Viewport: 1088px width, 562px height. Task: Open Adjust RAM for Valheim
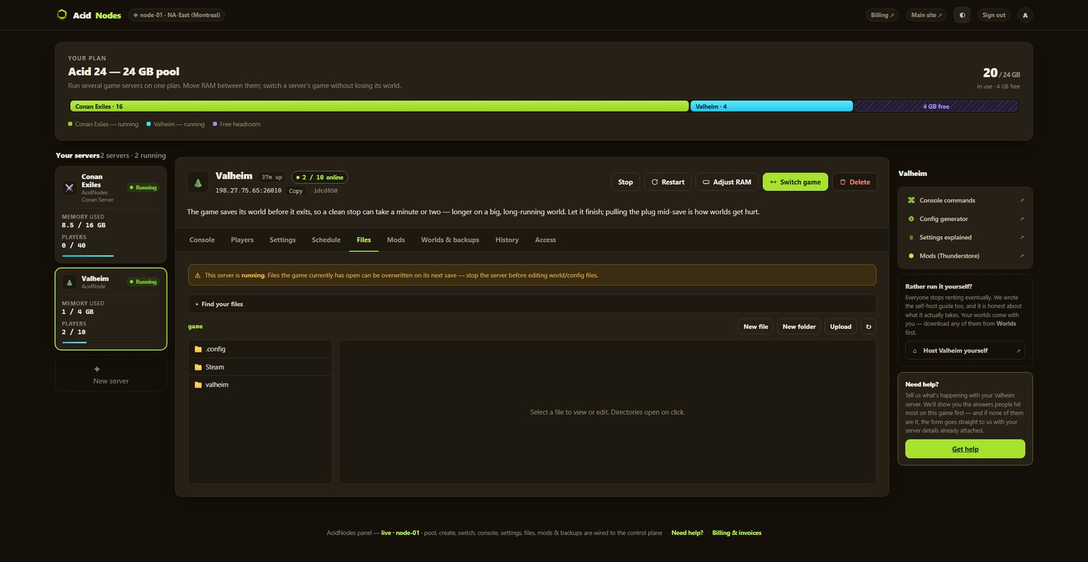click(727, 182)
